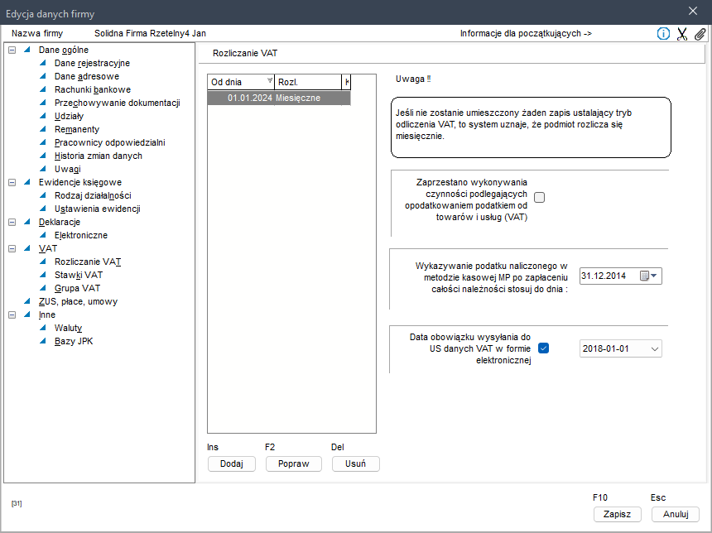Click the filter icon in Od dnia column
This screenshot has height=533, width=712.
[x=269, y=82]
